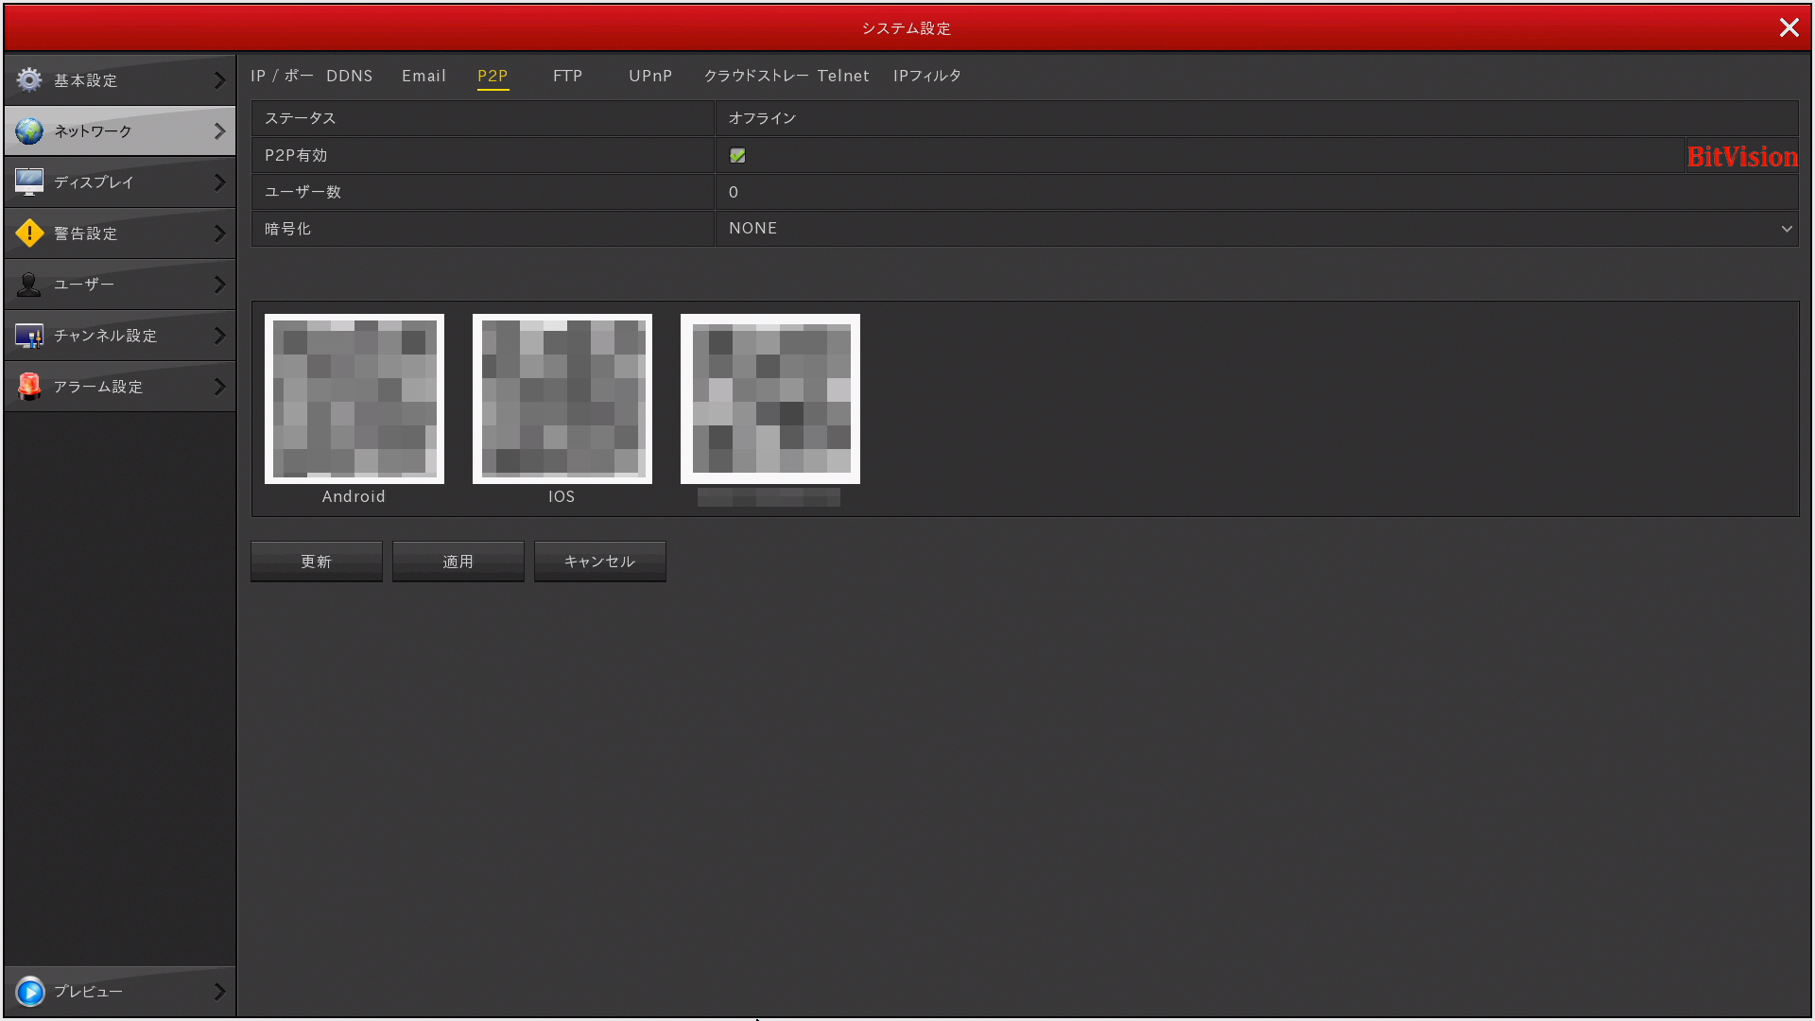The height and width of the screenshot is (1021, 1815).
Task: Click the blue play icon for プレビュー
Action: tap(30, 991)
